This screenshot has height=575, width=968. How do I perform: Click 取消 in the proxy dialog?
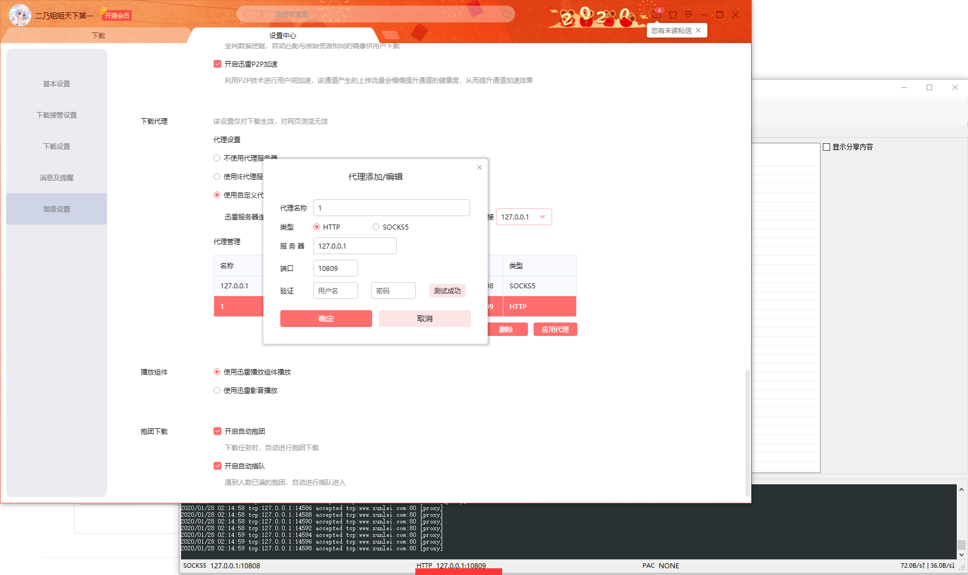coord(425,319)
